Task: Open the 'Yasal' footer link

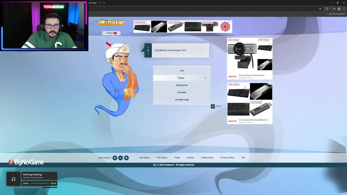Action: pos(177,158)
